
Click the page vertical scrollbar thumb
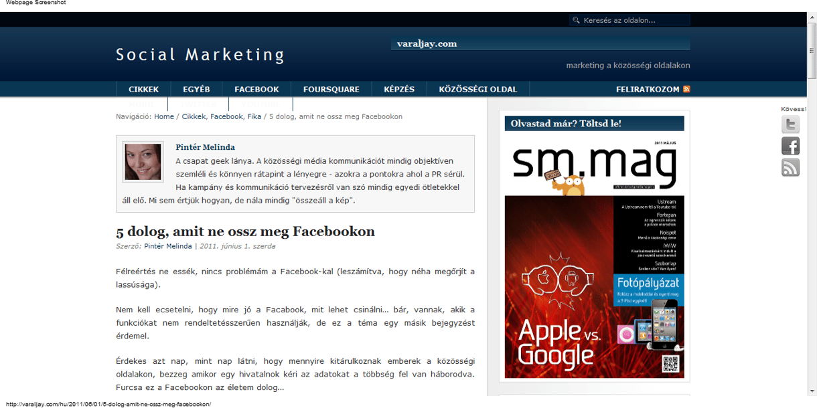click(x=812, y=49)
